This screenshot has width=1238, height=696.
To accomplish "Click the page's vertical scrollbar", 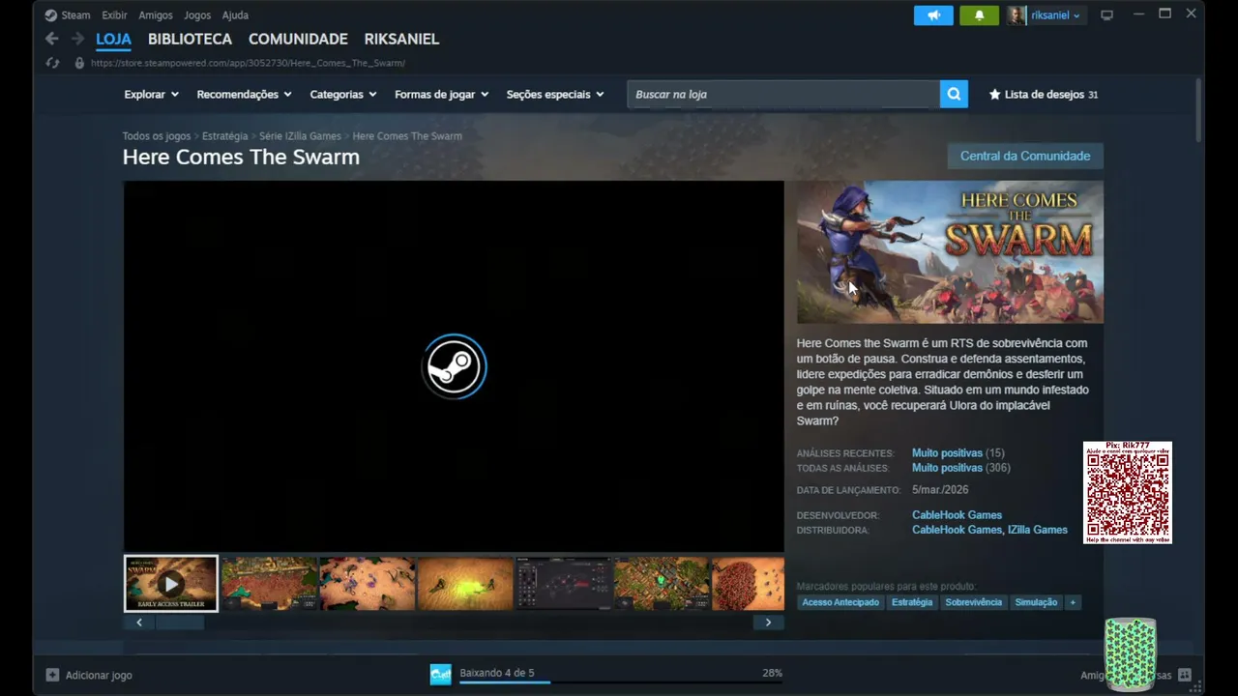I will (x=1198, y=111).
